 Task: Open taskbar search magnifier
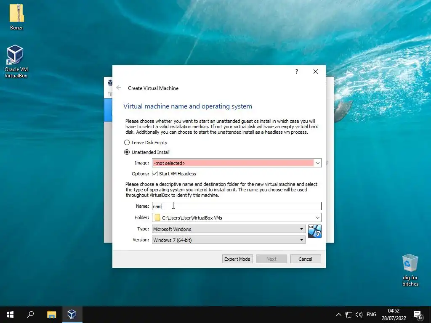click(x=30, y=315)
